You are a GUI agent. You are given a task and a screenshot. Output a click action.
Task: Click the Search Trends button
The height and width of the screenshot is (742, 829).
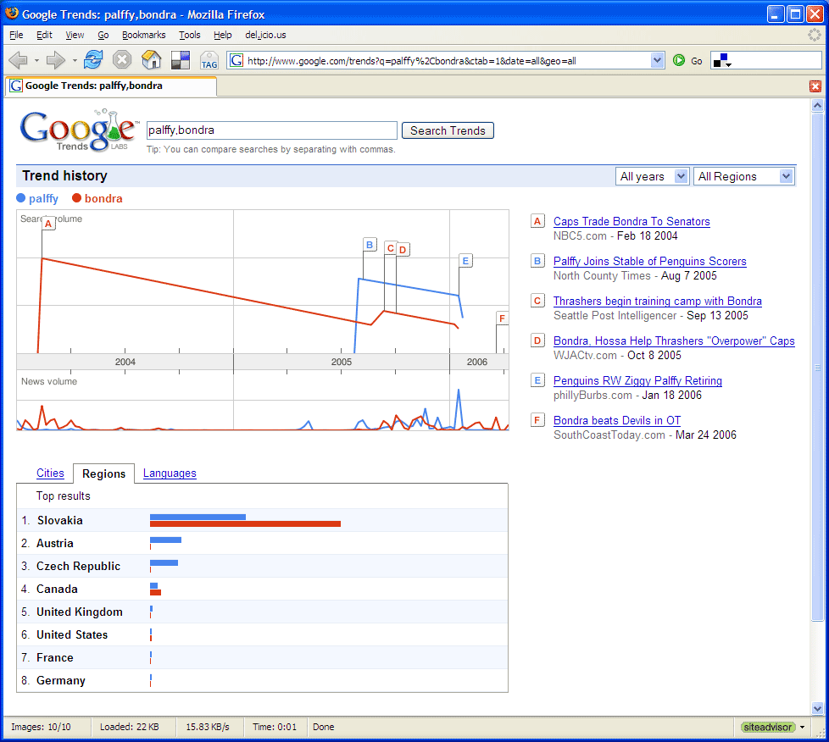click(448, 130)
